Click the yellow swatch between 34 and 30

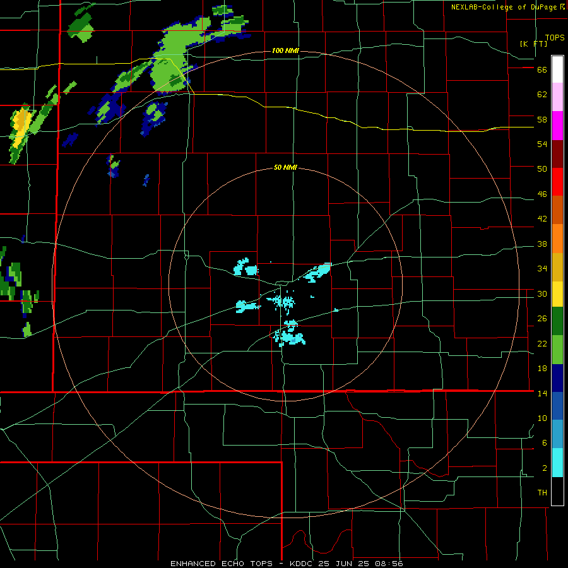557,293
